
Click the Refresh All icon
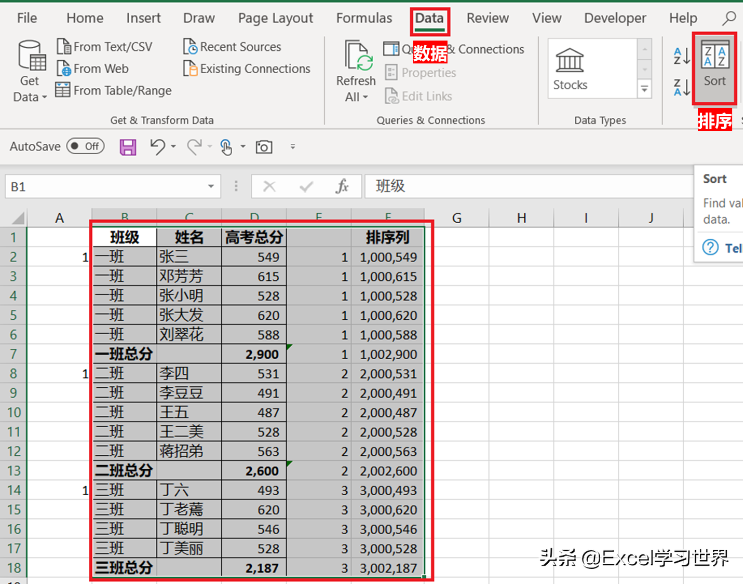pyautogui.click(x=358, y=56)
